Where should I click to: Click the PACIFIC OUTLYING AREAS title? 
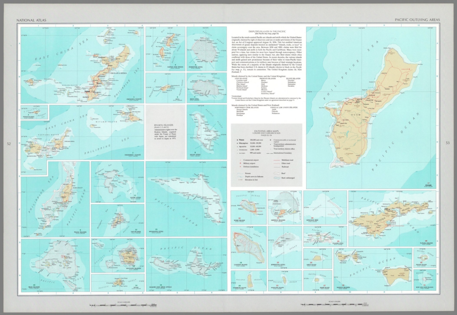(417, 20)
